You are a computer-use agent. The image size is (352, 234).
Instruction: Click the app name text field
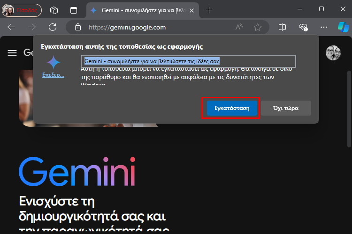pyautogui.click(x=188, y=61)
